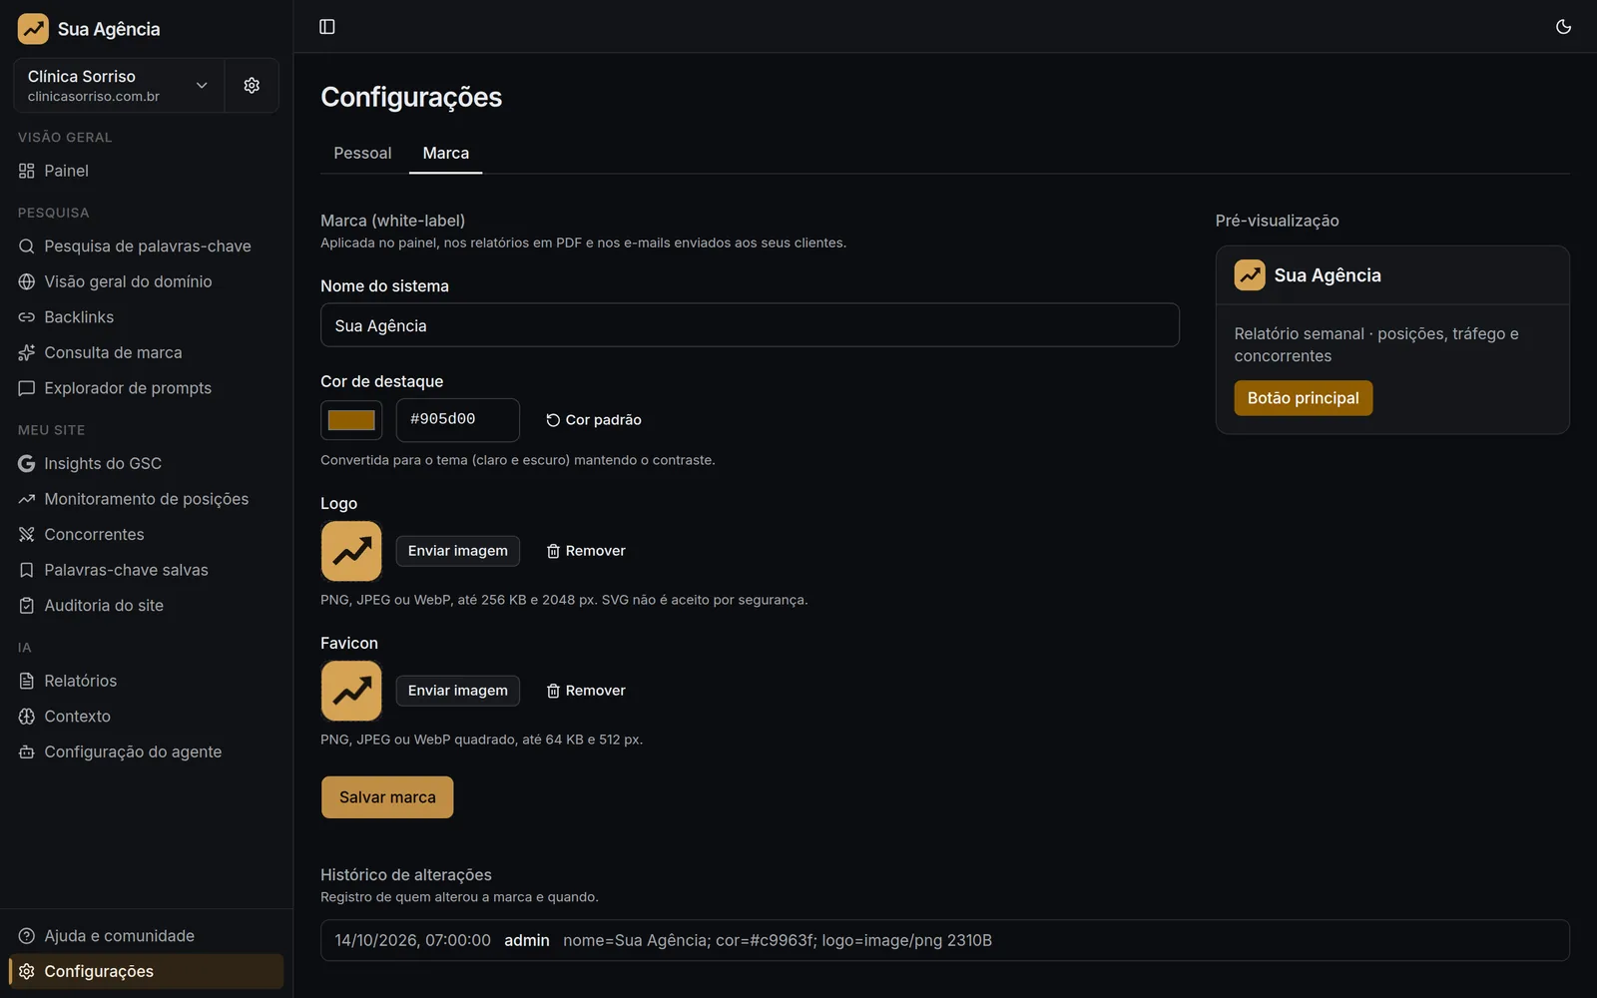The height and width of the screenshot is (998, 1597).
Task: Open Palavras-chave salvas
Action: [x=146, y=570]
